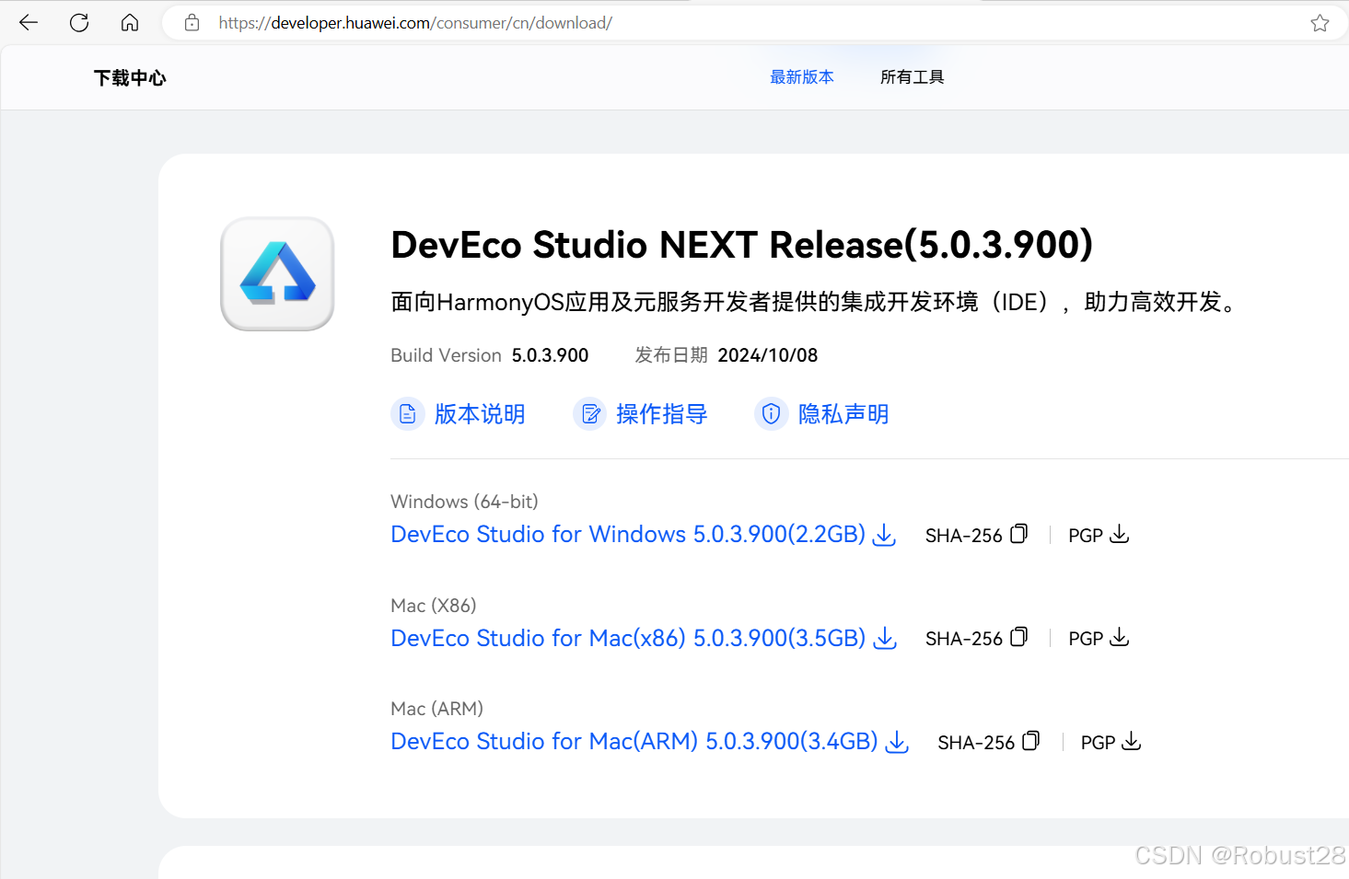Click the Mac(ARM) row PGP label

tap(1099, 743)
